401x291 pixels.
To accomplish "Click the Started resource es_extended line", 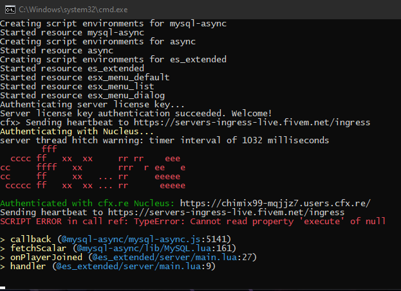I will (72, 68).
